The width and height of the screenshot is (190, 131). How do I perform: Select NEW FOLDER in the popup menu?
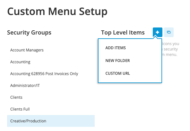(x=117, y=61)
